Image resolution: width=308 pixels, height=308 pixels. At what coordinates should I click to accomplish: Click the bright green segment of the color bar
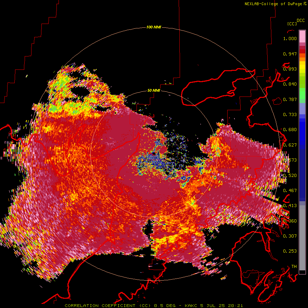[302, 93]
